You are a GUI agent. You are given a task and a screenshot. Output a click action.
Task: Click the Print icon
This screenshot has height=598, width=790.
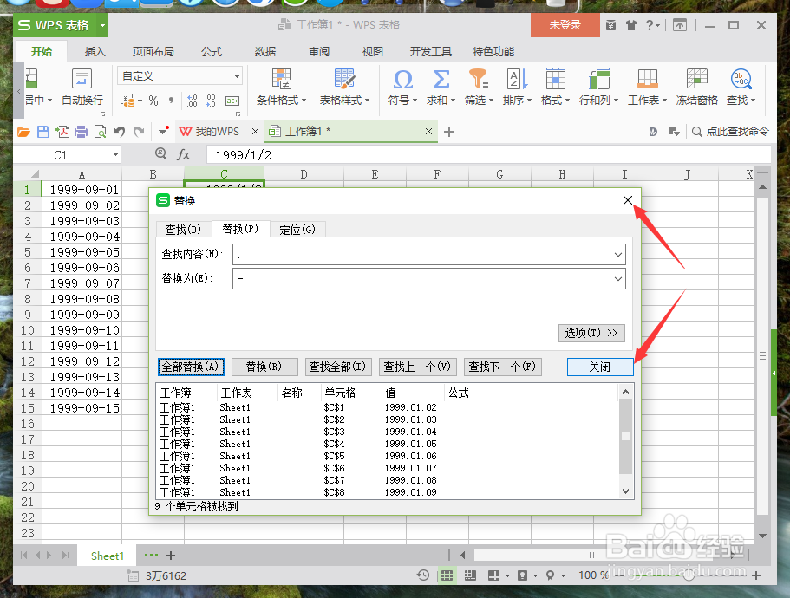tap(82, 132)
